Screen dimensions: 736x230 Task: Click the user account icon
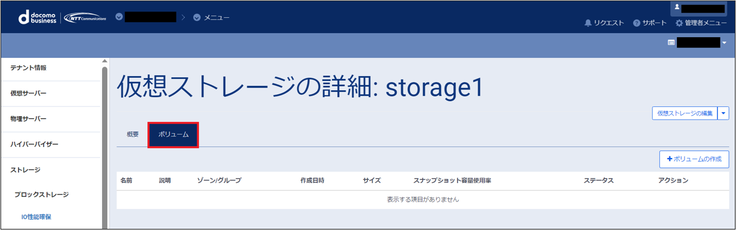point(677,7)
